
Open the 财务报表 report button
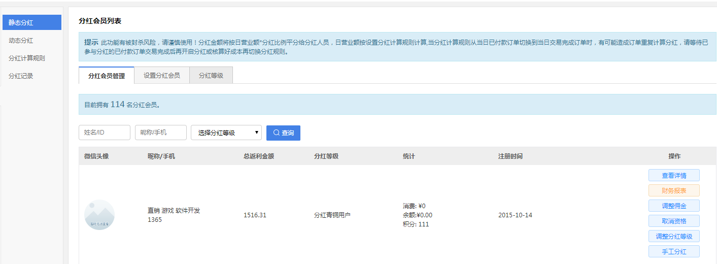674,191
